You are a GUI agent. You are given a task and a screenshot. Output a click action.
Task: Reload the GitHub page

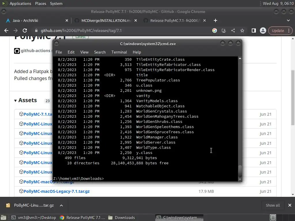25,31
